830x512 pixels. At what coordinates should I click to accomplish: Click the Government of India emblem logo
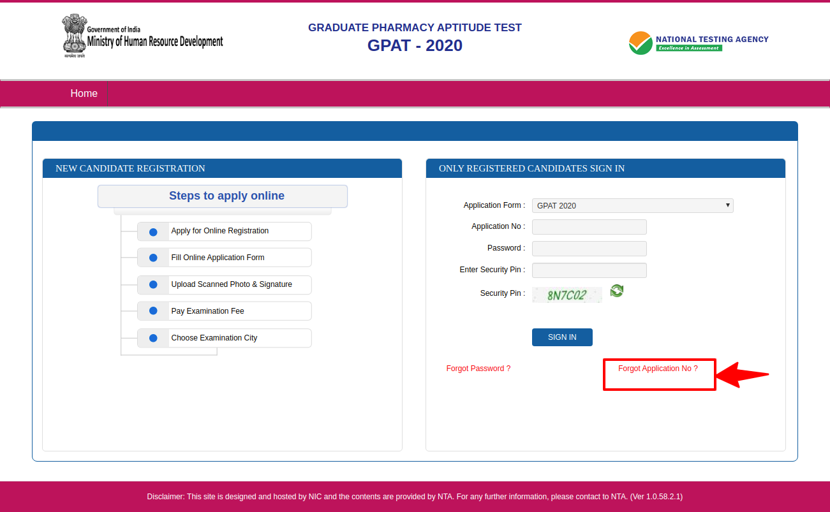click(x=73, y=37)
